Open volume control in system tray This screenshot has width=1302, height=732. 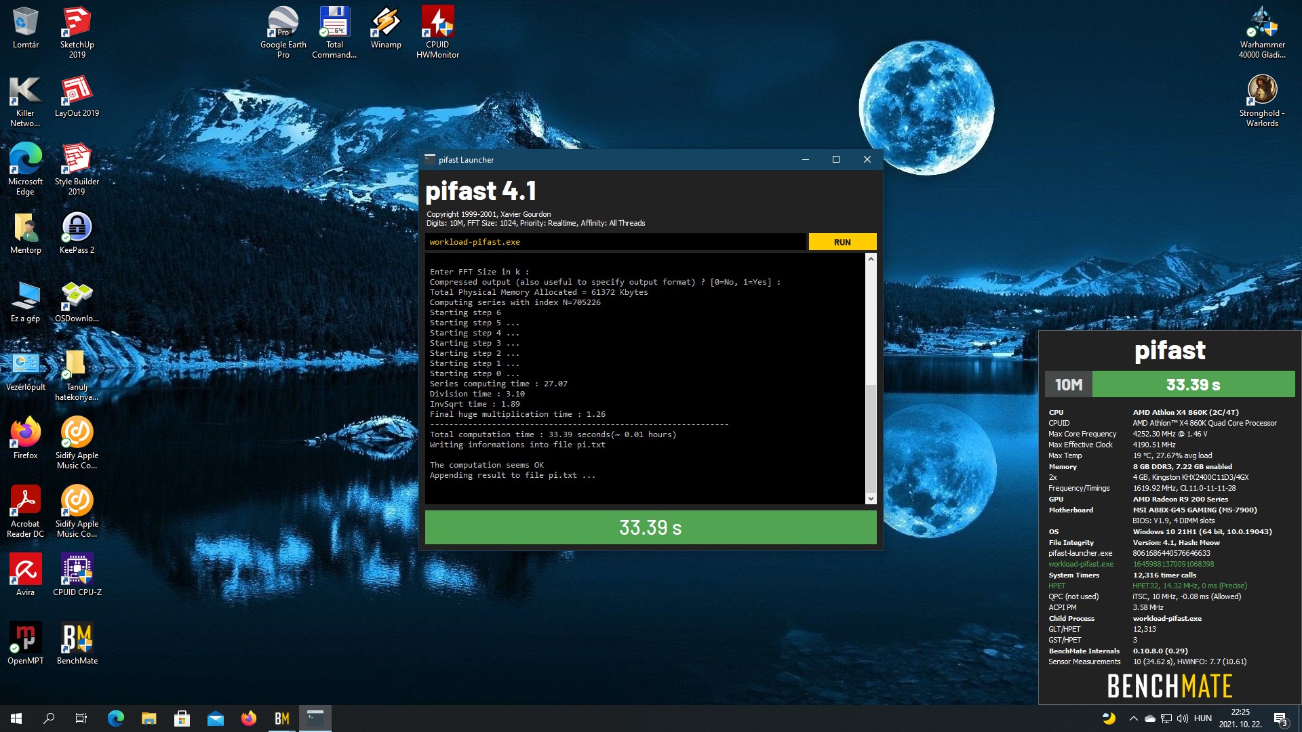[x=1183, y=718]
